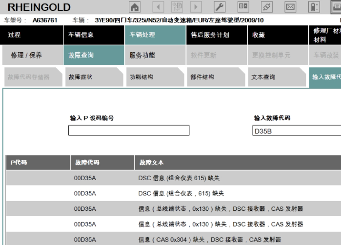This screenshot has width=341, height=245.
Task: Open the 文本查询 tab
Action: tap(277, 77)
